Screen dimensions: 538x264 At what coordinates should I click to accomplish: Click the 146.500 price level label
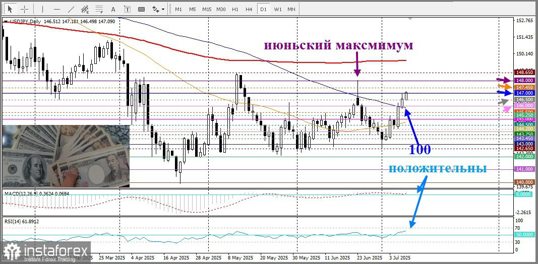tap(524, 99)
